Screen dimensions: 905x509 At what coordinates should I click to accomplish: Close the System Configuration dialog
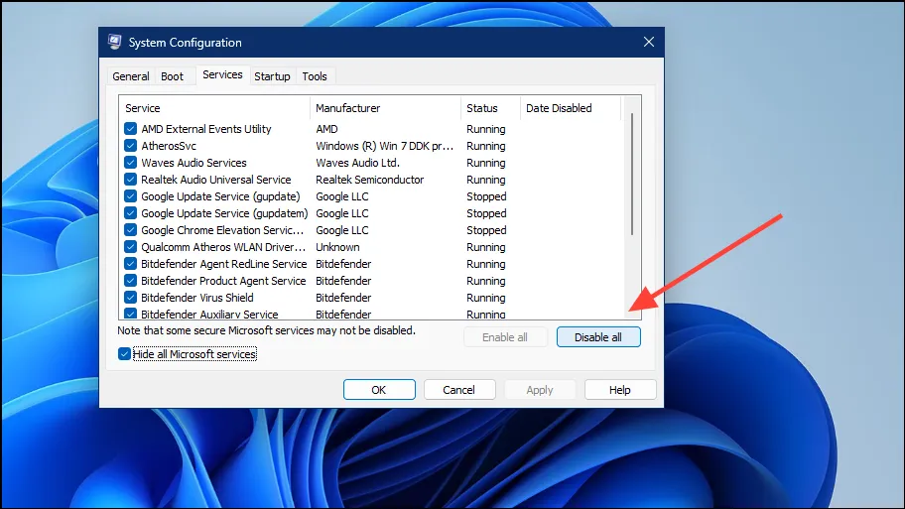649,42
